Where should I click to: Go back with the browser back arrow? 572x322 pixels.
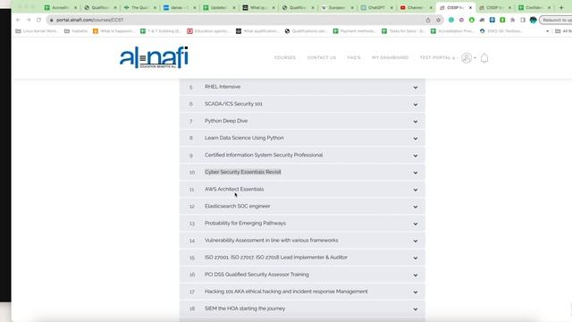point(18,20)
